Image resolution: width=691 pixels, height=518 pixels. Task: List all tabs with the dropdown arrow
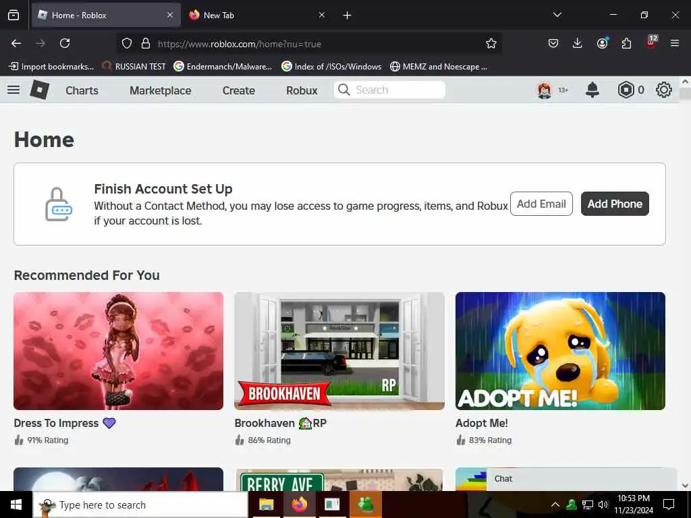[557, 15]
